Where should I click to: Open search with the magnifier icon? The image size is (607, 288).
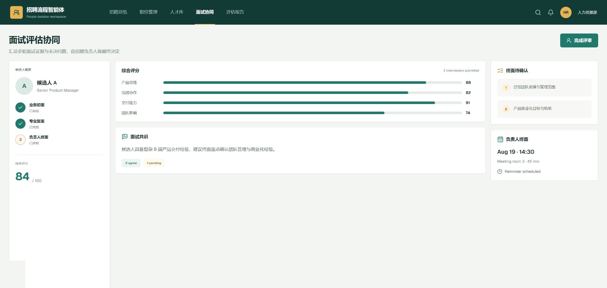tap(538, 12)
